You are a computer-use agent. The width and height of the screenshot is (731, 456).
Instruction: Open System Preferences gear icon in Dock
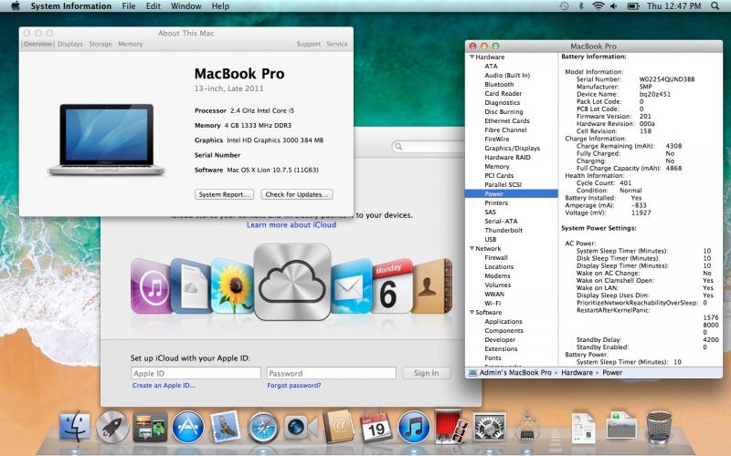tap(489, 427)
